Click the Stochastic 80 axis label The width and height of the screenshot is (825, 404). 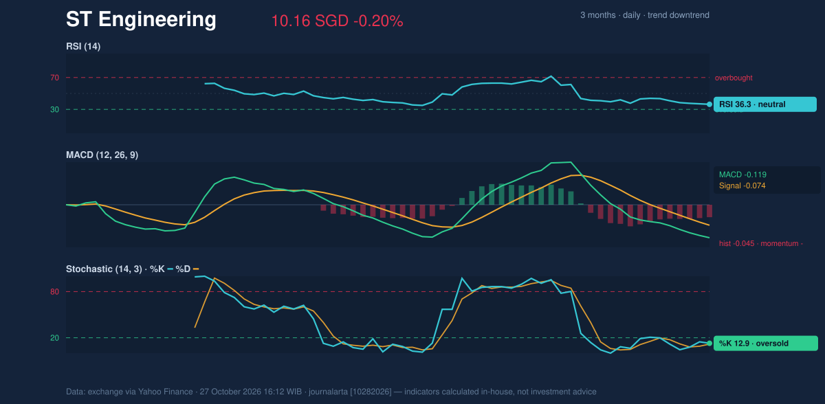(54, 292)
